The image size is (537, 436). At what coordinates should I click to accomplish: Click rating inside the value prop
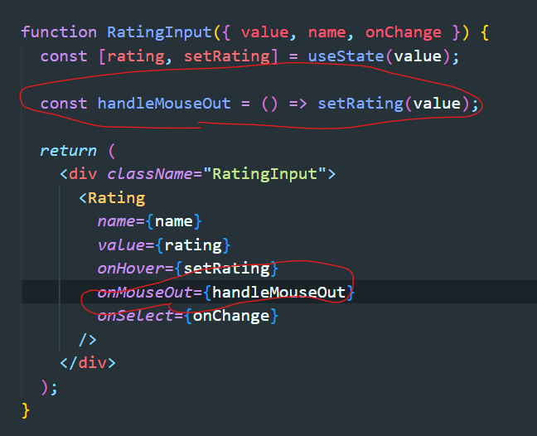coord(193,245)
